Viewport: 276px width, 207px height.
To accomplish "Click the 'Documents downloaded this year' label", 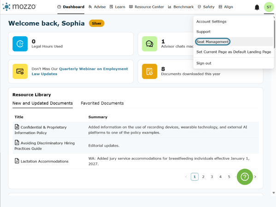I will (191, 74).
